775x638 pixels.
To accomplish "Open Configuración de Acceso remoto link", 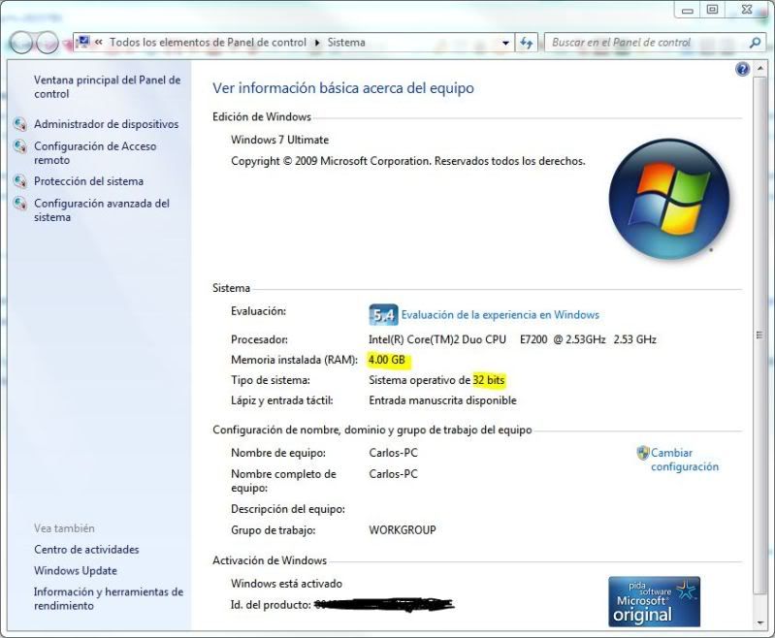I will click(95, 153).
